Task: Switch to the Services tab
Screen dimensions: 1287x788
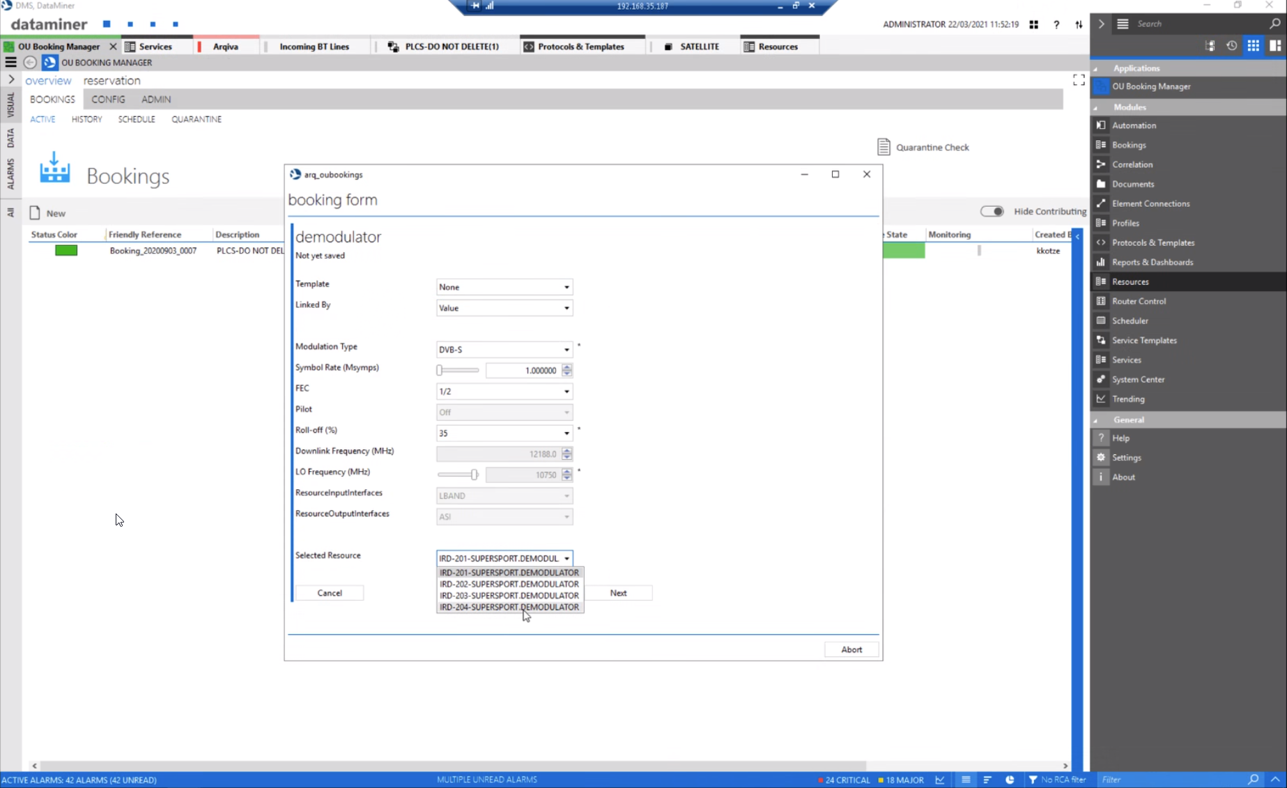Action: 155,47
